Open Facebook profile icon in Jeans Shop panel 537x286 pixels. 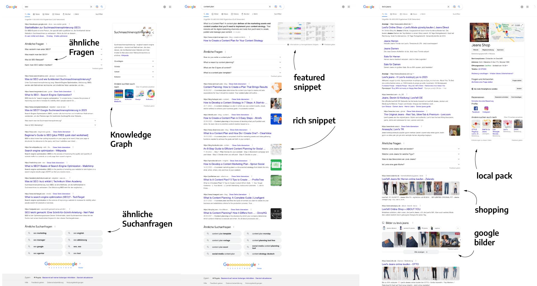tap(476, 108)
